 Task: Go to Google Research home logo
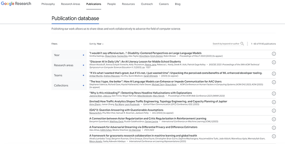16,4
